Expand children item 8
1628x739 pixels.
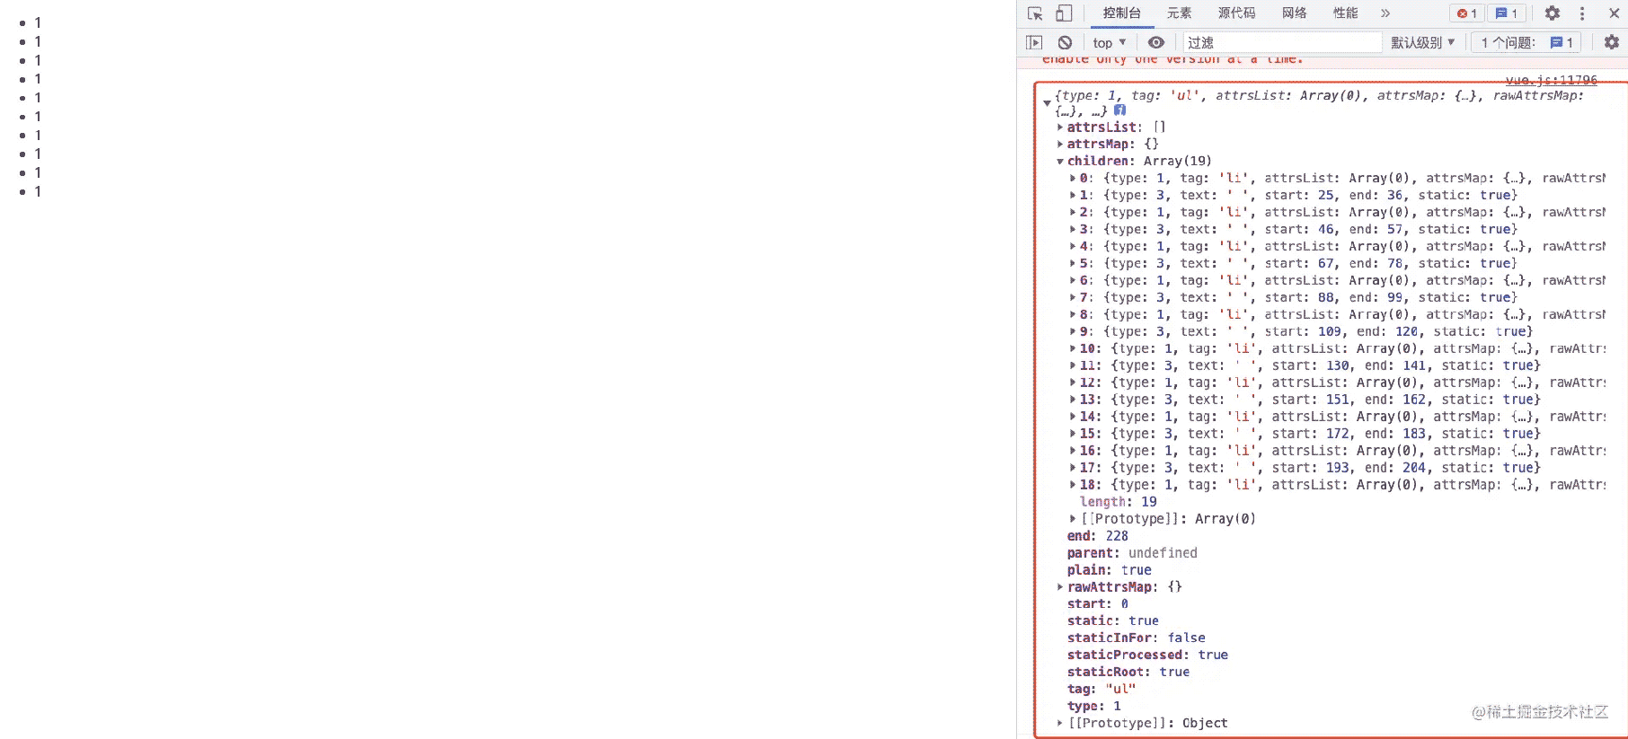[x=1073, y=315]
